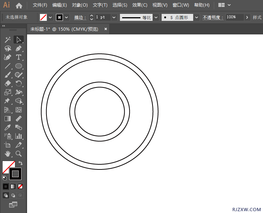The width and height of the screenshot is (263, 213).
Task: Click the 不透明度 opacity link
Action: (213, 17)
